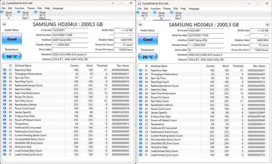Click Good health status button, right window
This screenshot has width=272, height=164.
tap(148, 39)
